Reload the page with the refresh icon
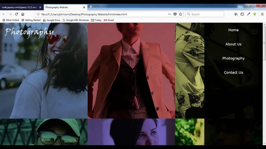 pos(17,14)
